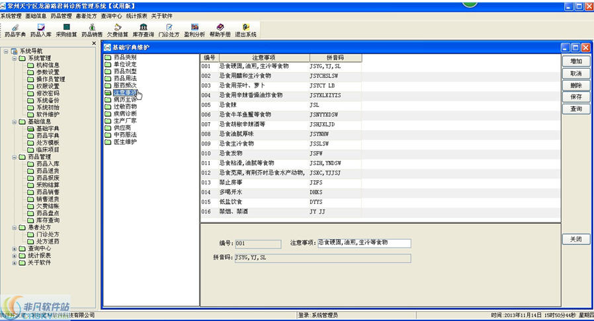The height and width of the screenshot is (321, 594).
Task: Select the 单位设定 folder icon
Action: pyautogui.click(x=108, y=65)
